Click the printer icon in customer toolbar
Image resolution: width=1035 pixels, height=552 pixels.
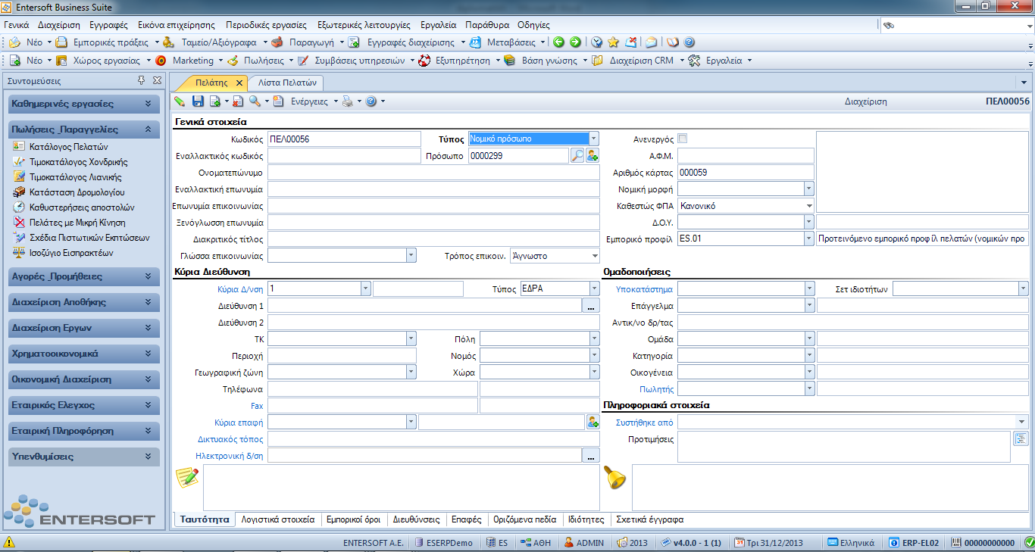pos(347,101)
